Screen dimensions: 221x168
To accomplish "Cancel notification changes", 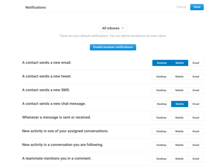I will [181, 7].
